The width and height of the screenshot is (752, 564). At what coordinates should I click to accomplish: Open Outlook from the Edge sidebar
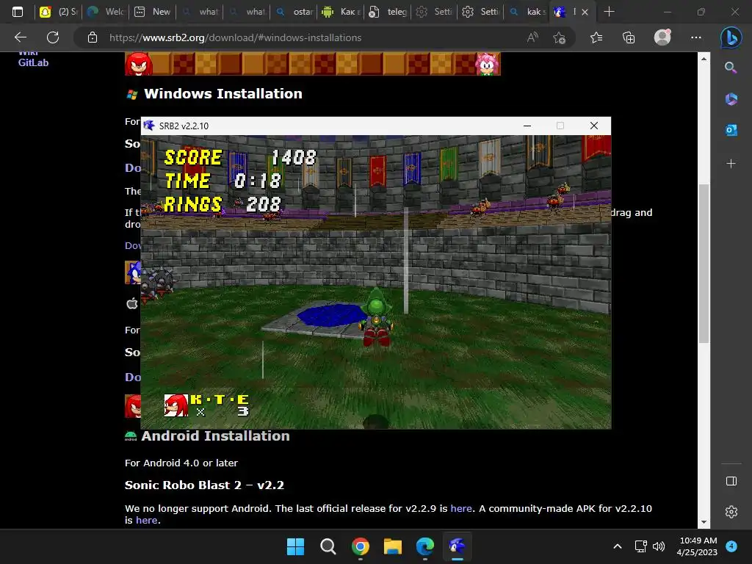731,130
